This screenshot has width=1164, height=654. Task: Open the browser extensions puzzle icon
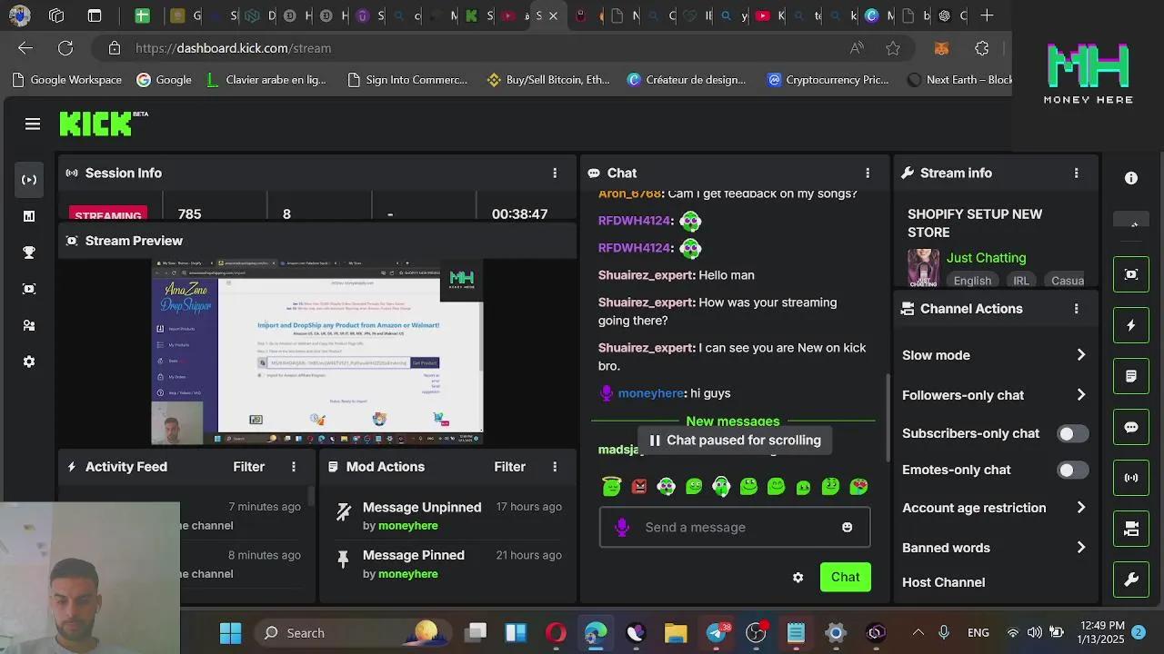click(x=982, y=48)
